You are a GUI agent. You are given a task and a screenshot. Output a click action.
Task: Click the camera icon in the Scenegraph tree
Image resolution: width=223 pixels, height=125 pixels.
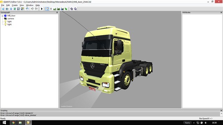coord(6,18)
